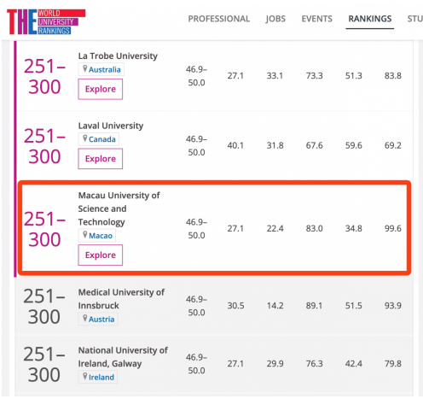Click Explore button under La Trobe University
The width and height of the screenshot is (423, 399).
[101, 89]
